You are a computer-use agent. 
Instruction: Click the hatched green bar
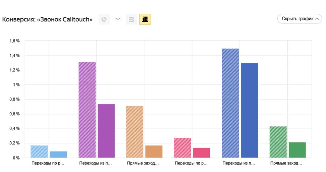click(x=278, y=142)
